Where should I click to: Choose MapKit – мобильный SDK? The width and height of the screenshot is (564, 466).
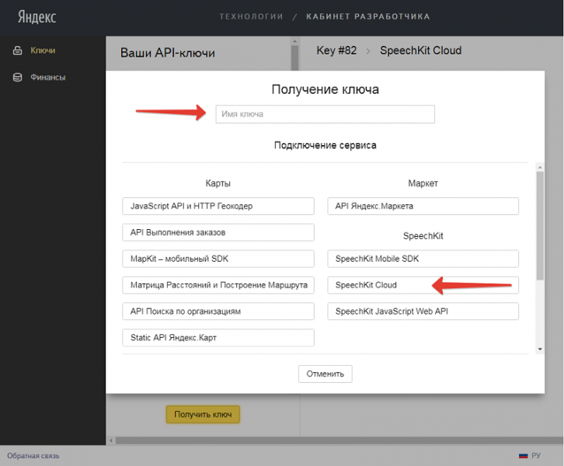218,259
